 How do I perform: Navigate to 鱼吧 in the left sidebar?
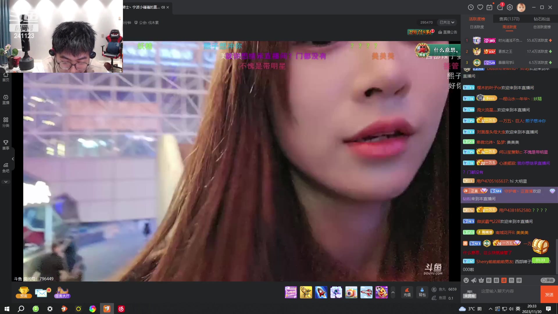tap(6, 168)
